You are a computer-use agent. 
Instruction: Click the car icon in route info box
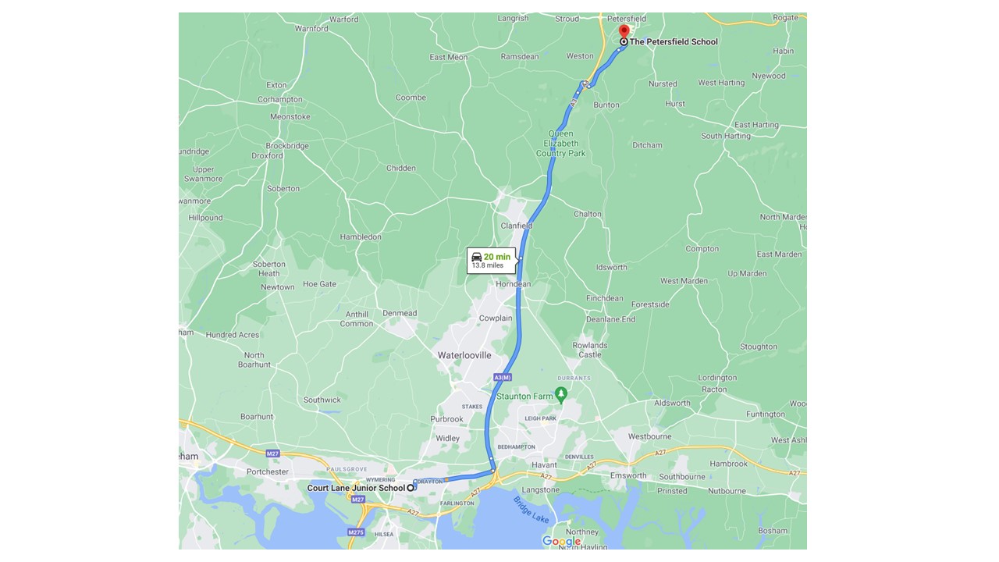pyautogui.click(x=476, y=256)
